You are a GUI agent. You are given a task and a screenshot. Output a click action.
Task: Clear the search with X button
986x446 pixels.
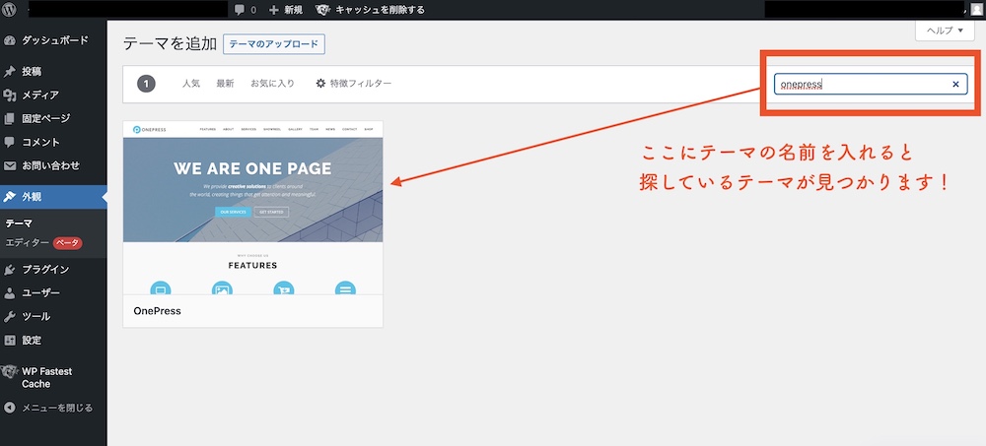pyautogui.click(x=955, y=84)
